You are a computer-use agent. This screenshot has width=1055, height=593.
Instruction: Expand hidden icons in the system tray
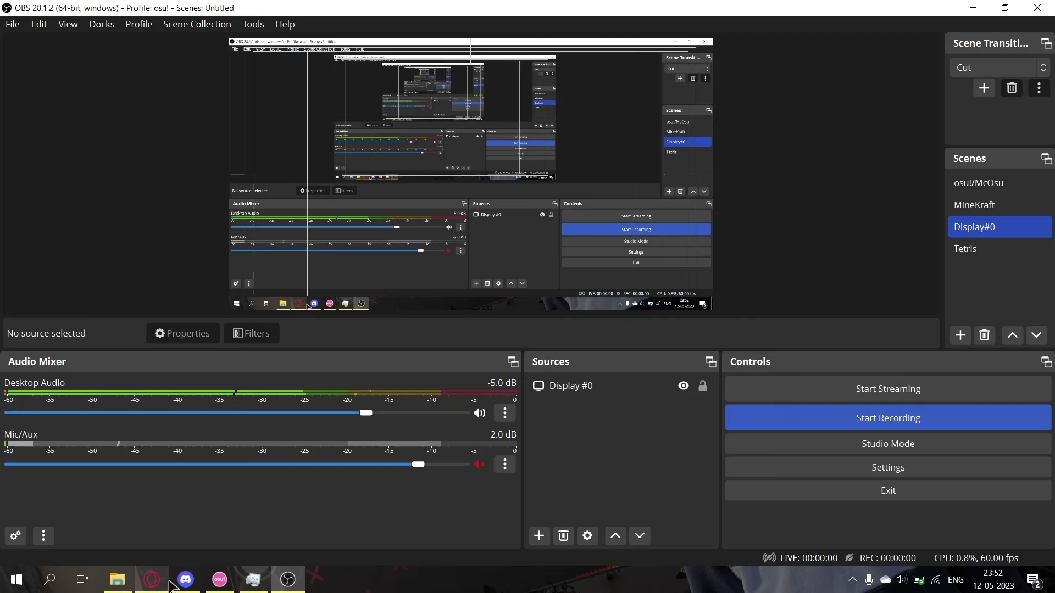coord(852,580)
